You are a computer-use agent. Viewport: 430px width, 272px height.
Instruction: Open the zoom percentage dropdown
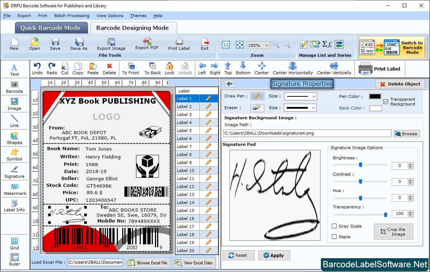tap(267, 45)
